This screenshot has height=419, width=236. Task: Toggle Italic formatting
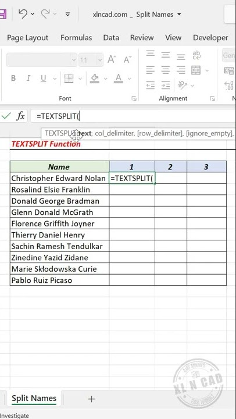(x=28, y=79)
